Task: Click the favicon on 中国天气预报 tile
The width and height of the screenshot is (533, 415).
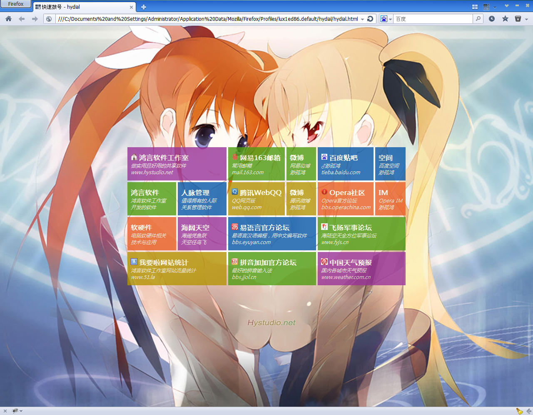Action: 324,262
